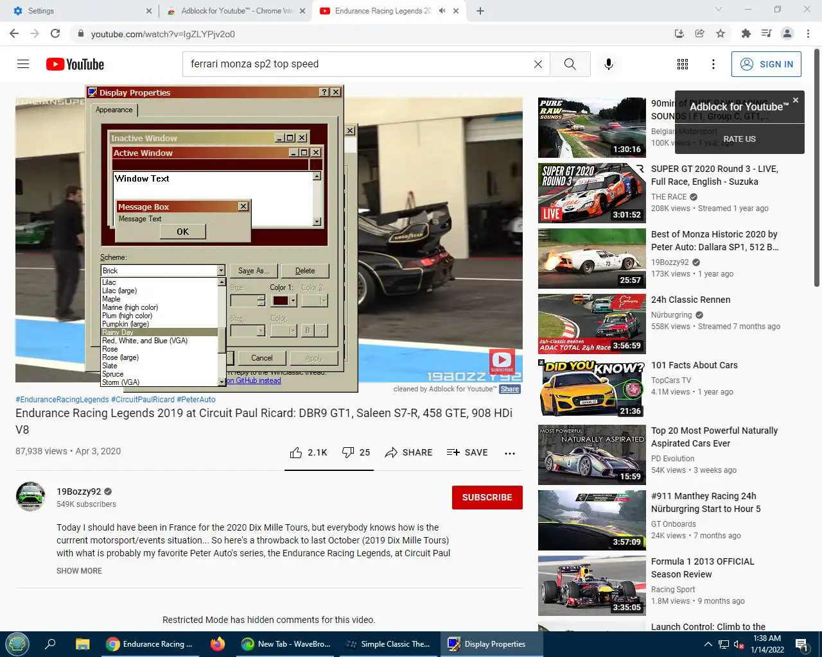
Task: Open 19Bozzy92 channel name link
Action: [x=79, y=491]
